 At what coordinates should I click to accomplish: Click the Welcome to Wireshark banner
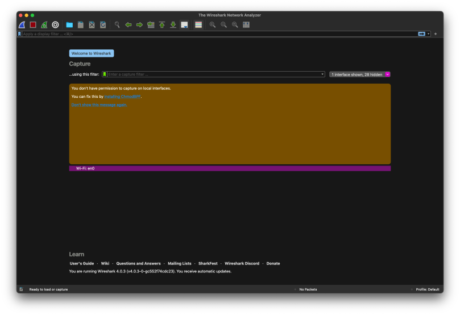[x=91, y=53]
